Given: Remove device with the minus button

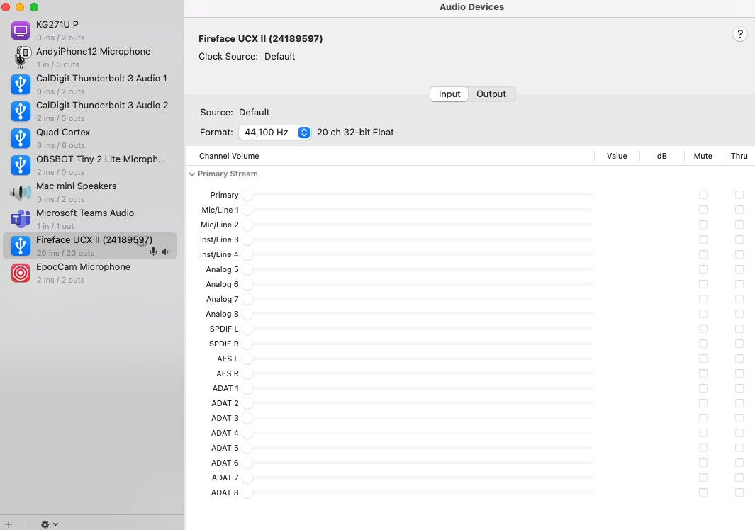Looking at the screenshot, I should [x=29, y=524].
